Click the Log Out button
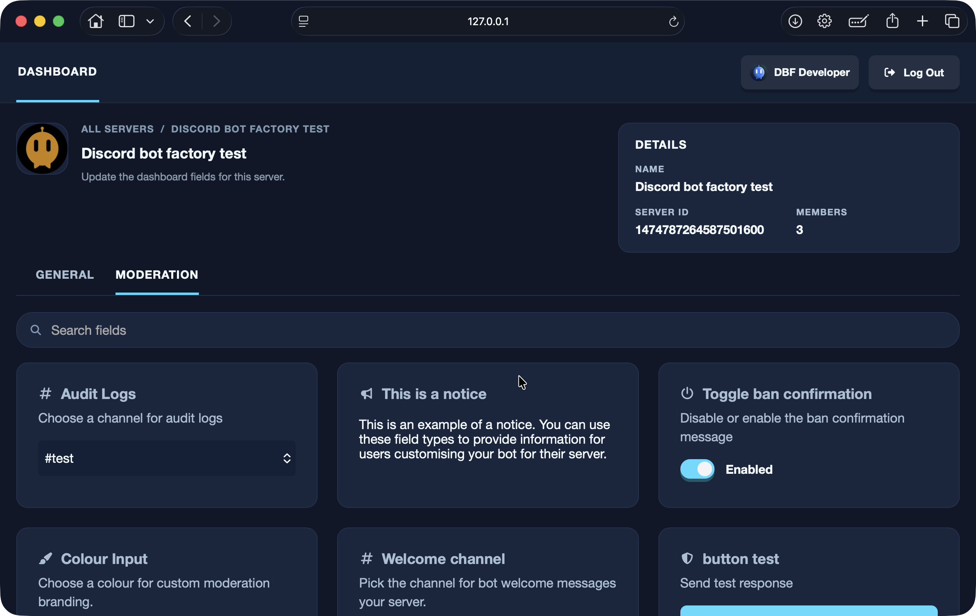976x616 pixels. 914,72
